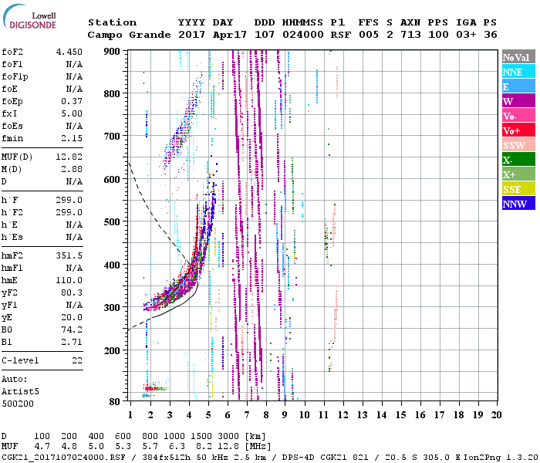Click the NNE cyan legend entry
540x463 pixels.
518,72
